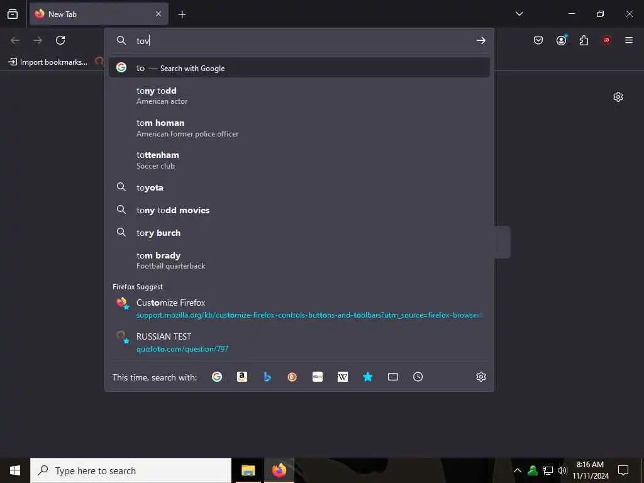Click the green user tray icon
Image resolution: width=644 pixels, height=483 pixels.
click(533, 470)
